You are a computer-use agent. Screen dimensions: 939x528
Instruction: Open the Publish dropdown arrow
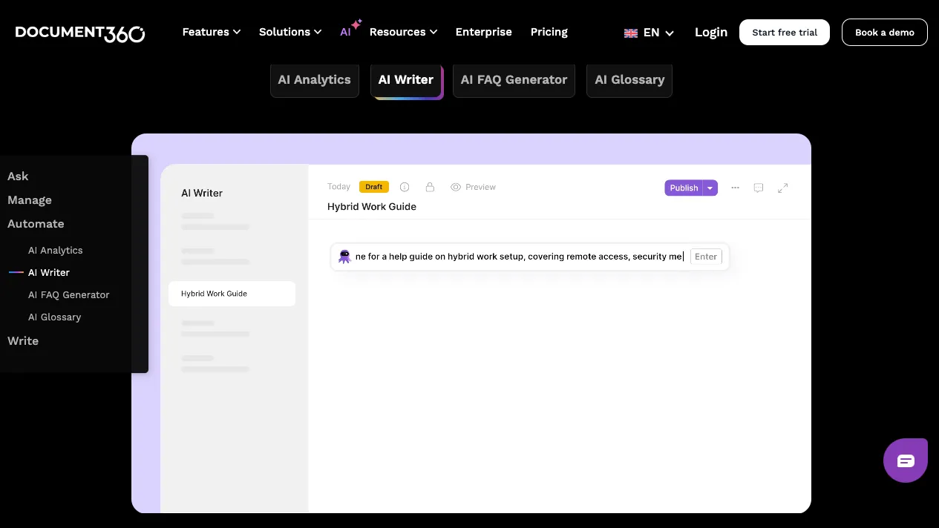coord(710,188)
